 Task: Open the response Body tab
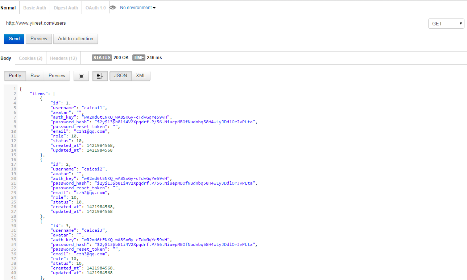[6, 58]
